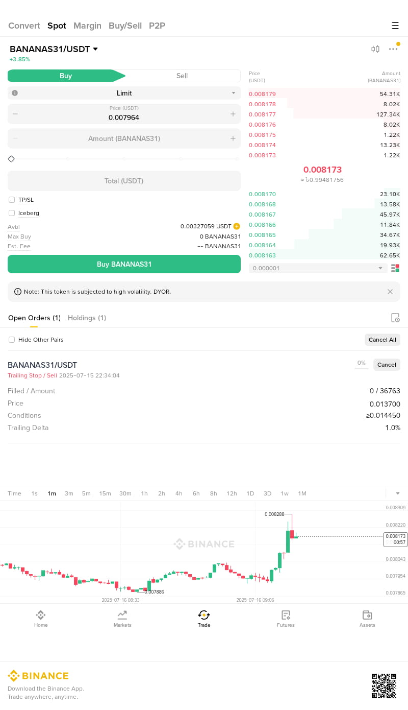The height and width of the screenshot is (710, 408).
Task: Select the 1w chart interval
Action: point(285,493)
